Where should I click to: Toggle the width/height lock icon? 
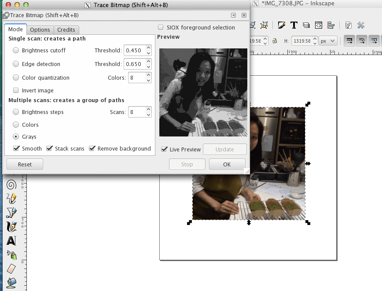[275, 41]
